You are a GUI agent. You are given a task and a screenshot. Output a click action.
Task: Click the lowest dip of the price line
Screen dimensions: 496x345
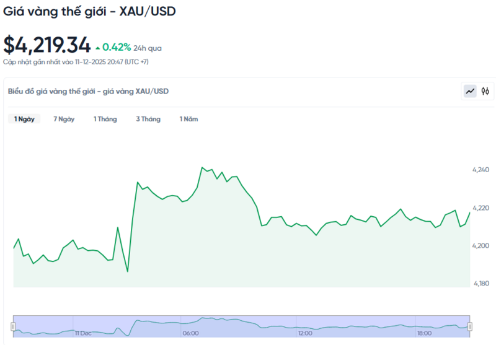click(x=127, y=271)
